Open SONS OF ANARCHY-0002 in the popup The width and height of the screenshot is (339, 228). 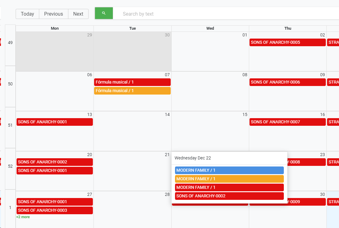coord(229,196)
